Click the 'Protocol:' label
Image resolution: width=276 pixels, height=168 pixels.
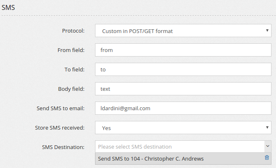73,31
